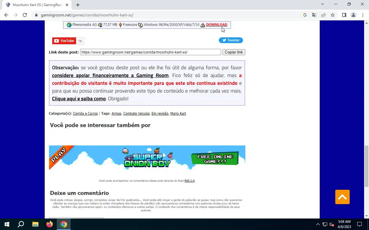Reload the current page
The height and width of the screenshot is (230, 369).
click(25, 15)
